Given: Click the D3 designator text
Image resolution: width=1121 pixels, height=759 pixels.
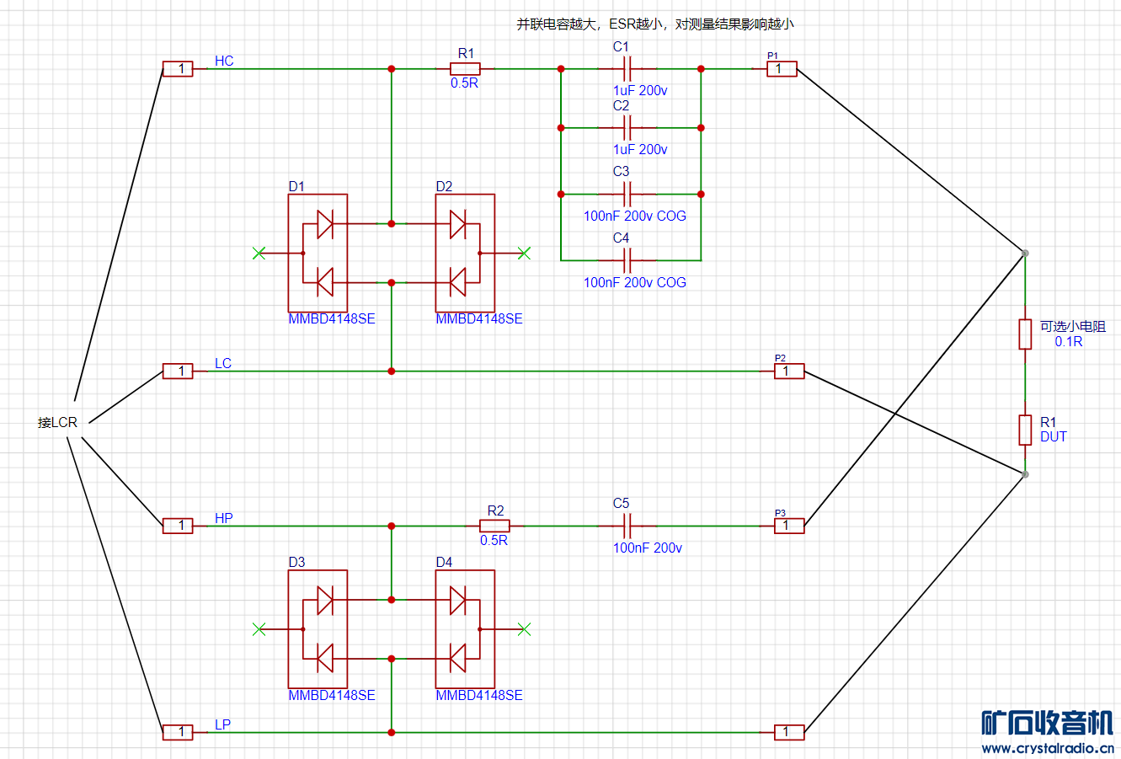Looking at the screenshot, I should tap(296, 562).
